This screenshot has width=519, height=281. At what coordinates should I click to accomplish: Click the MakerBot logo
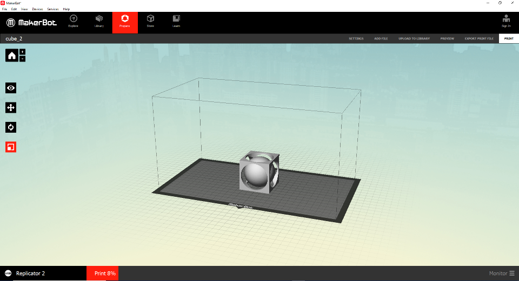tap(31, 23)
